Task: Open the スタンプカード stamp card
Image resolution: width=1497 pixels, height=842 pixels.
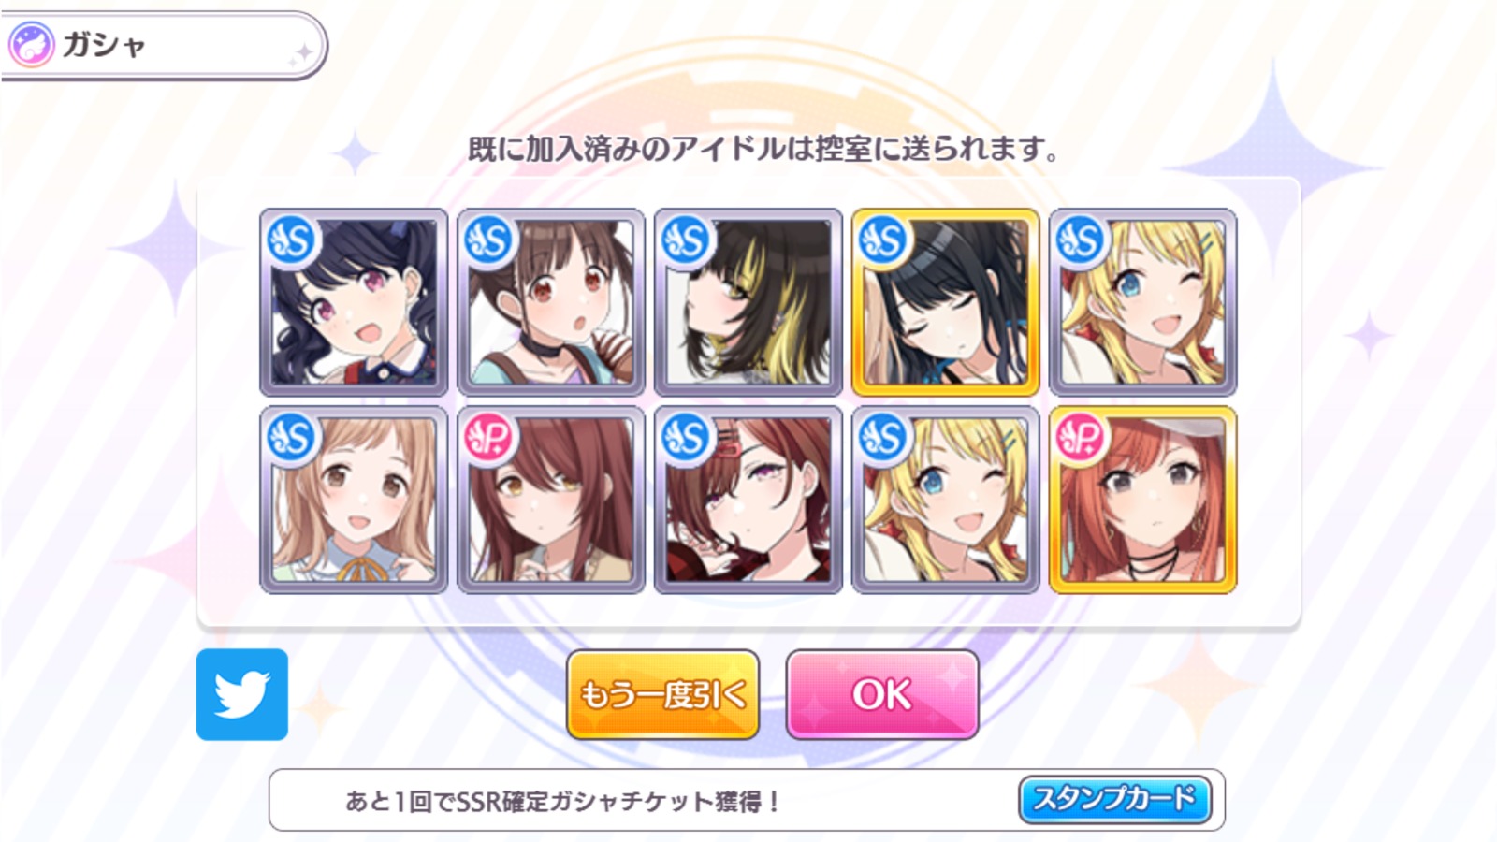Action: 1114,799
